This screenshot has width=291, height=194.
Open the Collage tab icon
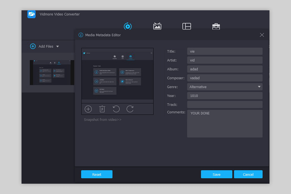(186, 26)
